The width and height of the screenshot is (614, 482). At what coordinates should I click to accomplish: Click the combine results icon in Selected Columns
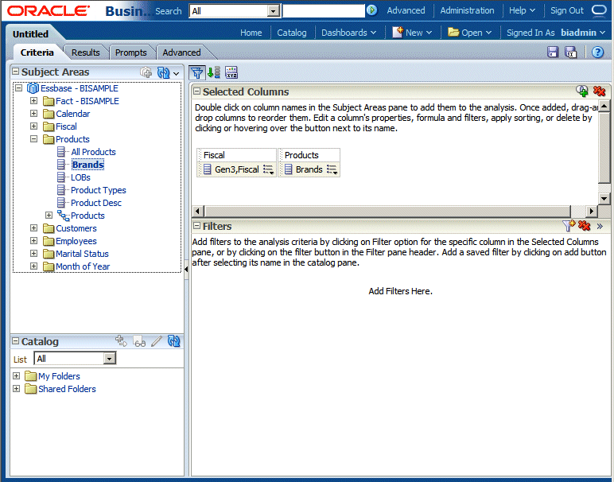click(582, 91)
